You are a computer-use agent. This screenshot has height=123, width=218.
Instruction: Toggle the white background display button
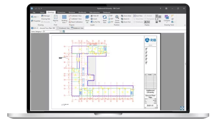[x=157, y=19]
